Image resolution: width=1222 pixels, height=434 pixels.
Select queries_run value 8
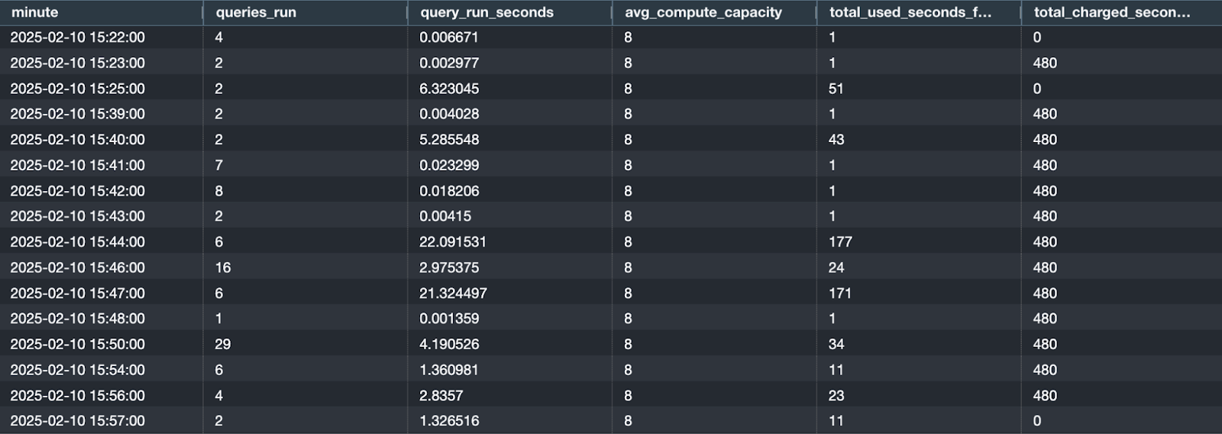[x=219, y=191]
